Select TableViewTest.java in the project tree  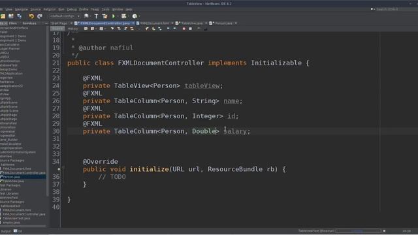(16, 218)
